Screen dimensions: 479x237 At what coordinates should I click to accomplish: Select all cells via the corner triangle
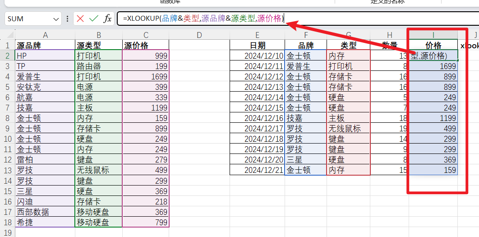point(10,35)
